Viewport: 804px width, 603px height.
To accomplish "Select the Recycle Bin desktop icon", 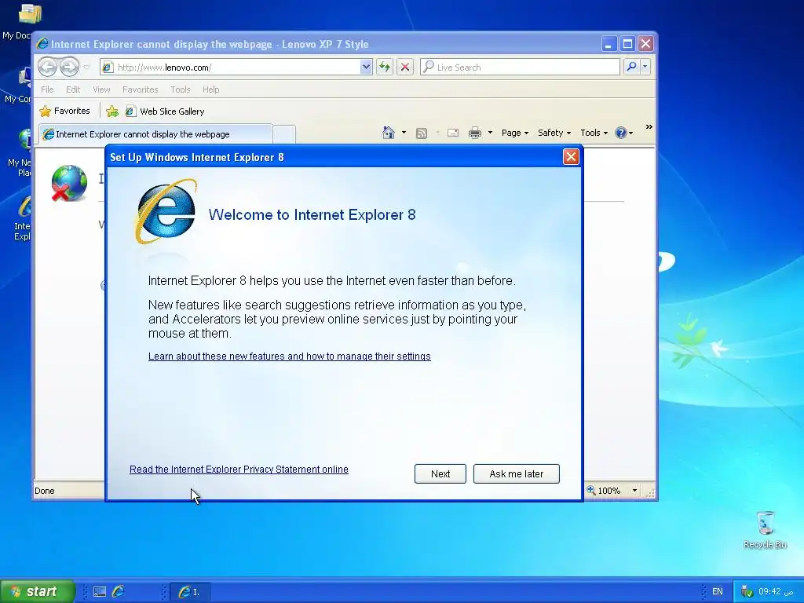I will (x=765, y=530).
